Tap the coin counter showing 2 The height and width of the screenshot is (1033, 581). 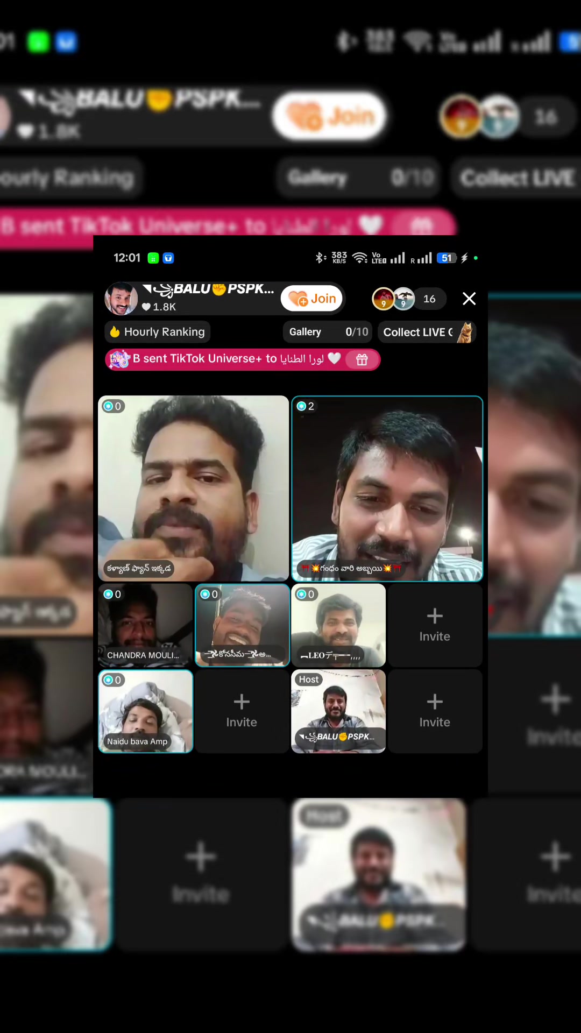click(306, 406)
